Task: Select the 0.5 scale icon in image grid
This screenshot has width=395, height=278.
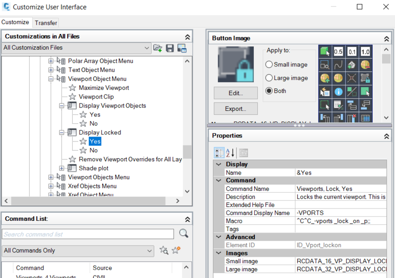Action: [x=338, y=52]
